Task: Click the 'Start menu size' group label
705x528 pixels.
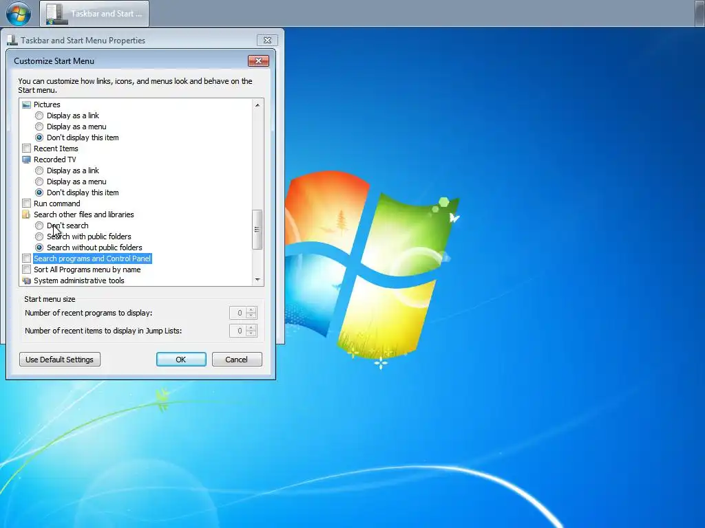Action: (50, 299)
